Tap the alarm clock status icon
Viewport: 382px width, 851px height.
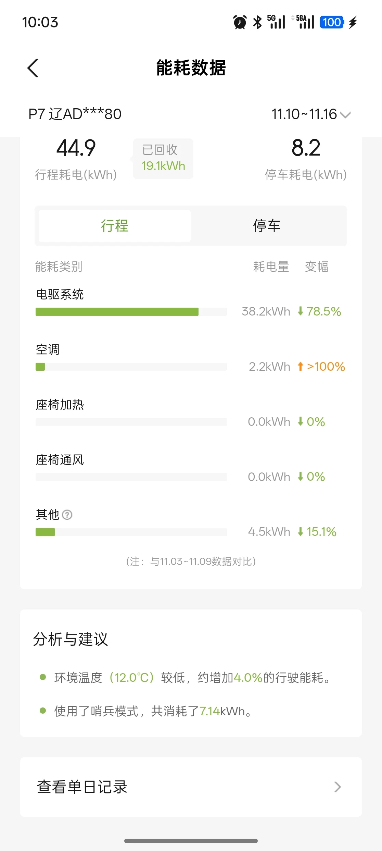(x=240, y=23)
